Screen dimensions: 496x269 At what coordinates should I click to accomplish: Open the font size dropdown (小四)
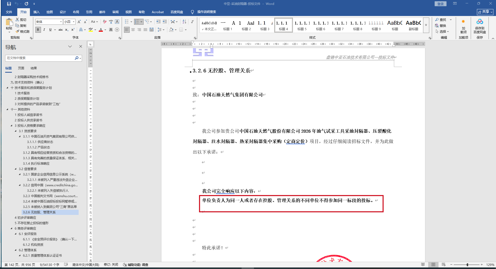[x=73, y=22]
